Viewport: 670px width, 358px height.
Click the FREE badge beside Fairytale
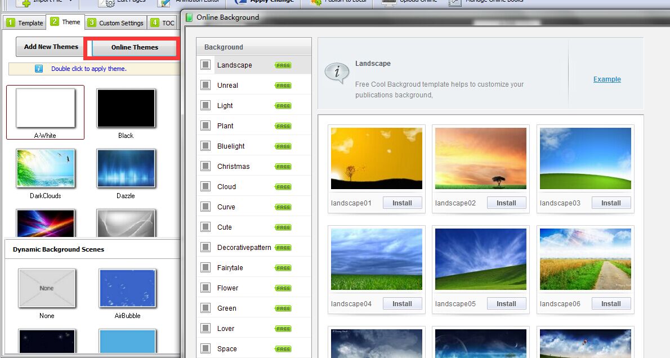[283, 268]
